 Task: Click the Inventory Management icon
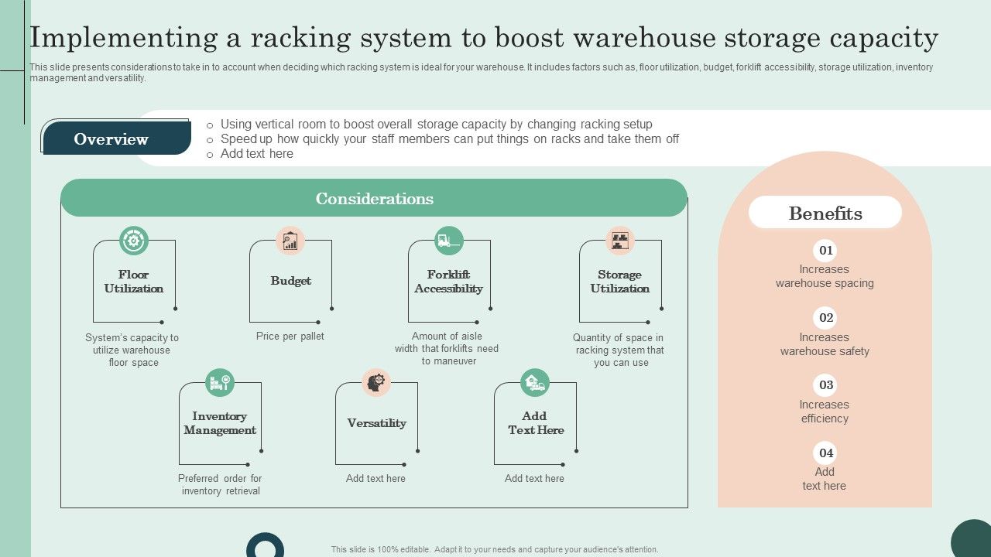220,382
